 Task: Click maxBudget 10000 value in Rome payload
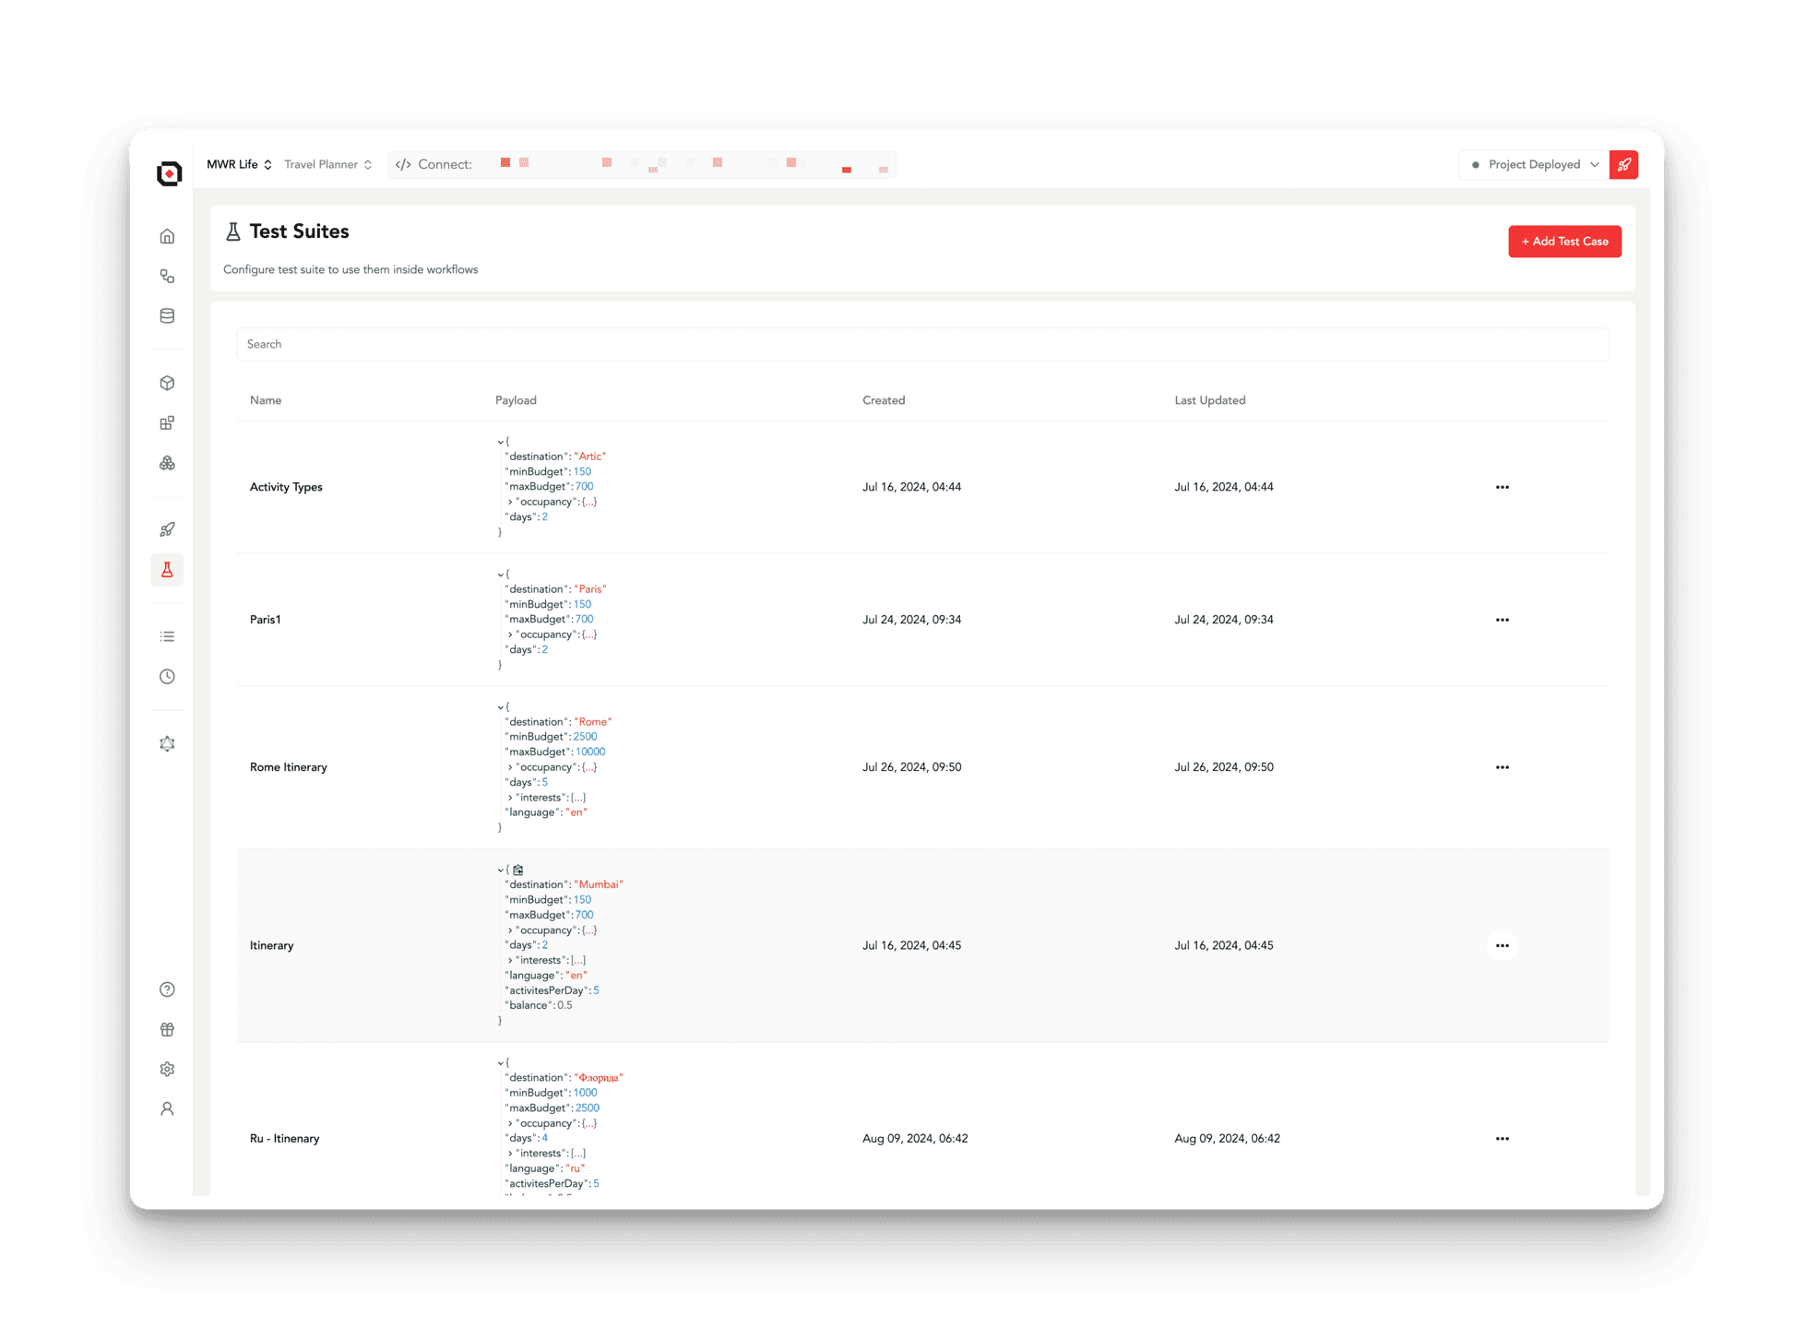point(590,752)
